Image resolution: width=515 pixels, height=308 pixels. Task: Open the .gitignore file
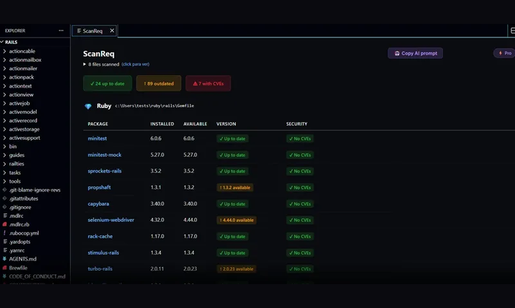(35, 207)
